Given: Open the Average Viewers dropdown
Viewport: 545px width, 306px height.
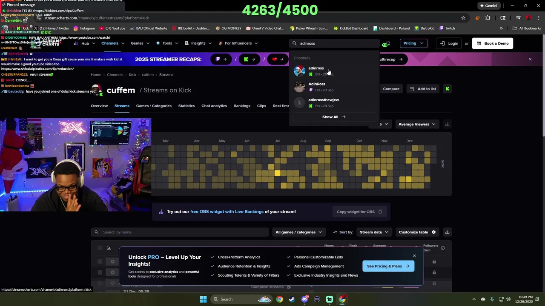Looking at the screenshot, I should pyautogui.click(x=416, y=124).
